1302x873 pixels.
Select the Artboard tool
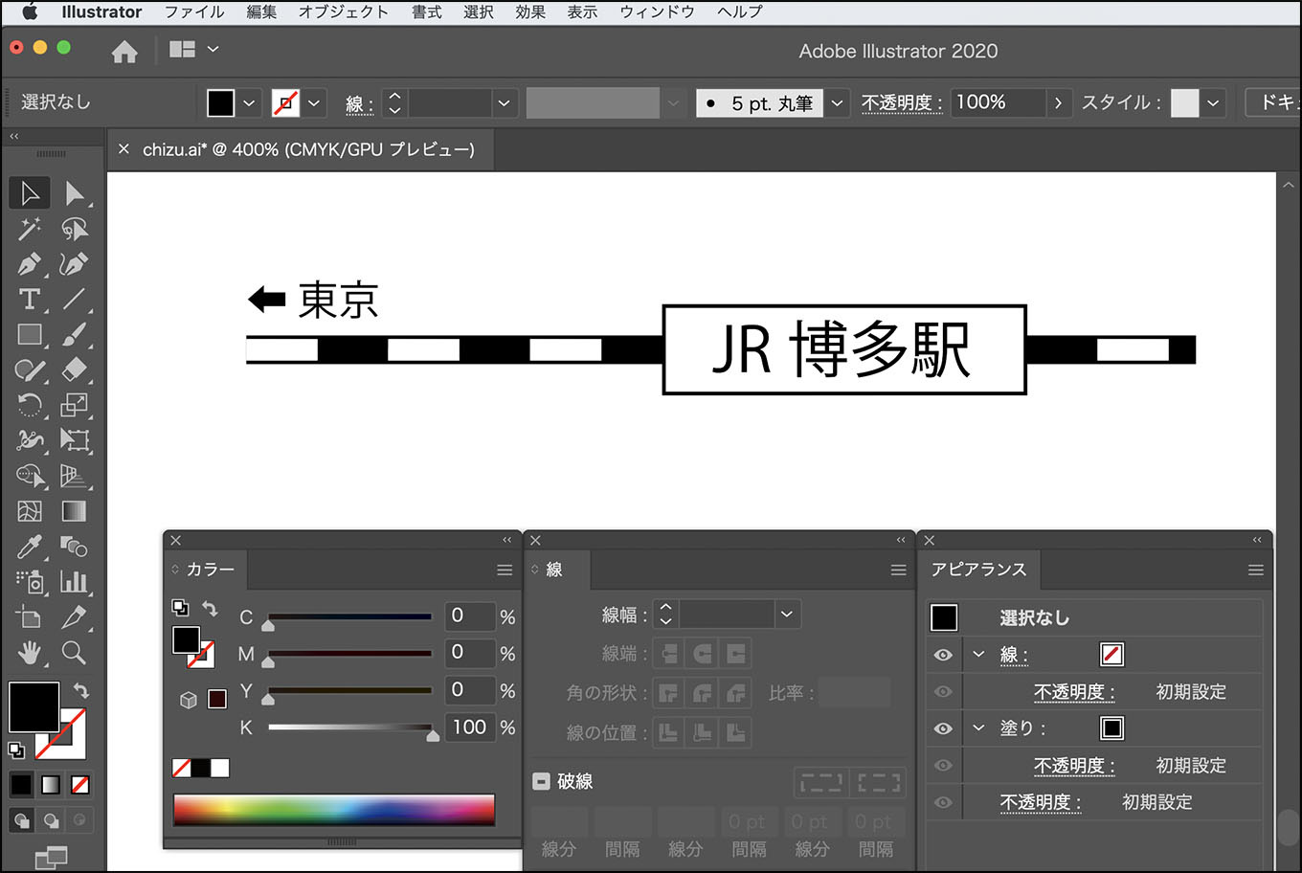30,617
